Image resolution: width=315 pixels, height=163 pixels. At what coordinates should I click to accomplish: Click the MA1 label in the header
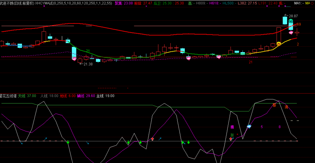click(299, 3)
